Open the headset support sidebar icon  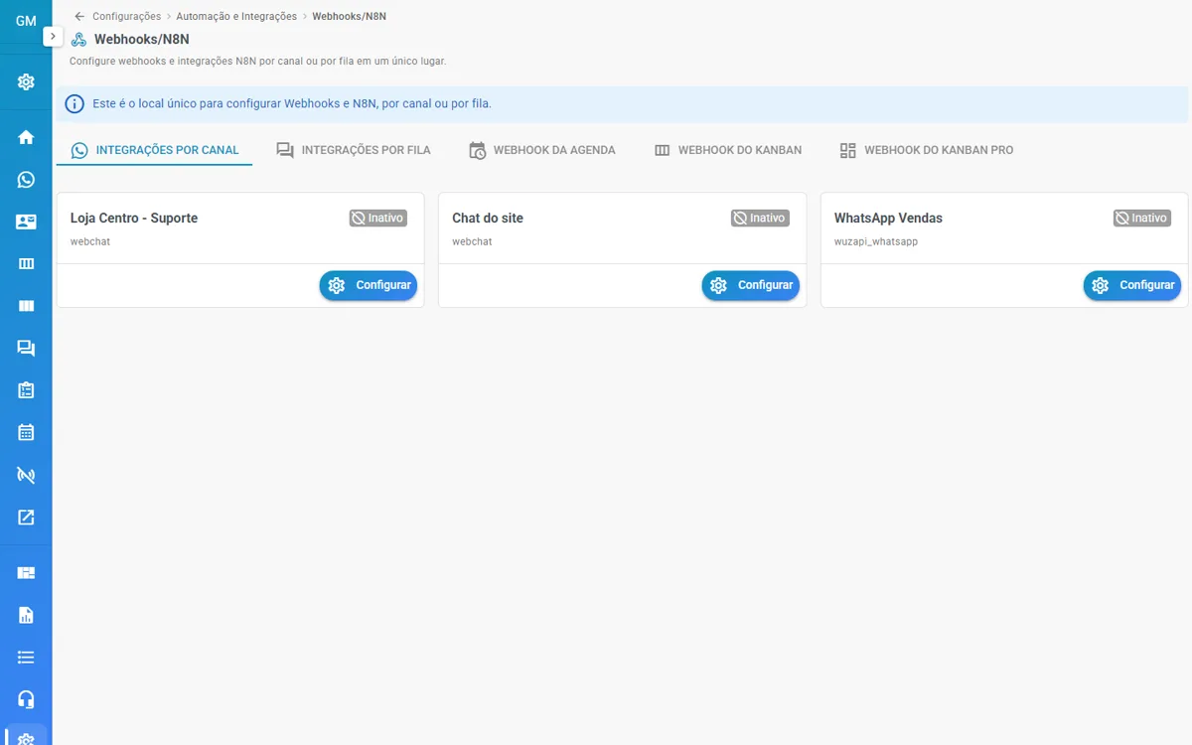point(26,699)
